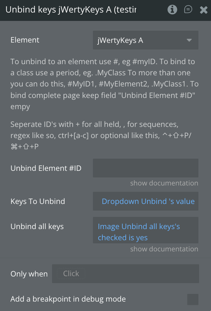Image resolution: width=211 pixels, height=311 pixels.
Task: Show documentation for Unbind all keys
Action: pyautogui.click(x=164, y=249)
